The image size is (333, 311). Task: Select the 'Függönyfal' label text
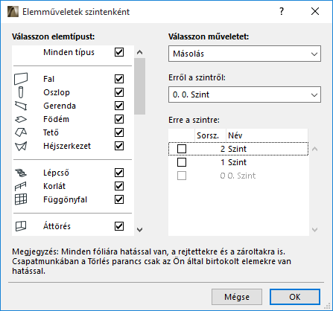[65, 199]
